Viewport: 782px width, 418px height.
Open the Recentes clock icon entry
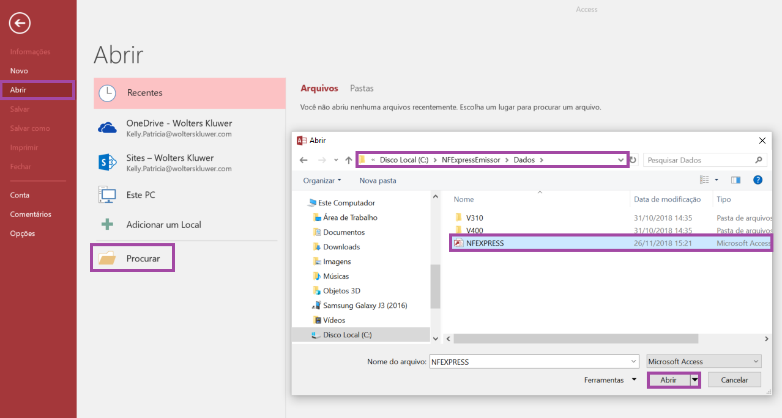pyautogui.click(x=107, y=93)
